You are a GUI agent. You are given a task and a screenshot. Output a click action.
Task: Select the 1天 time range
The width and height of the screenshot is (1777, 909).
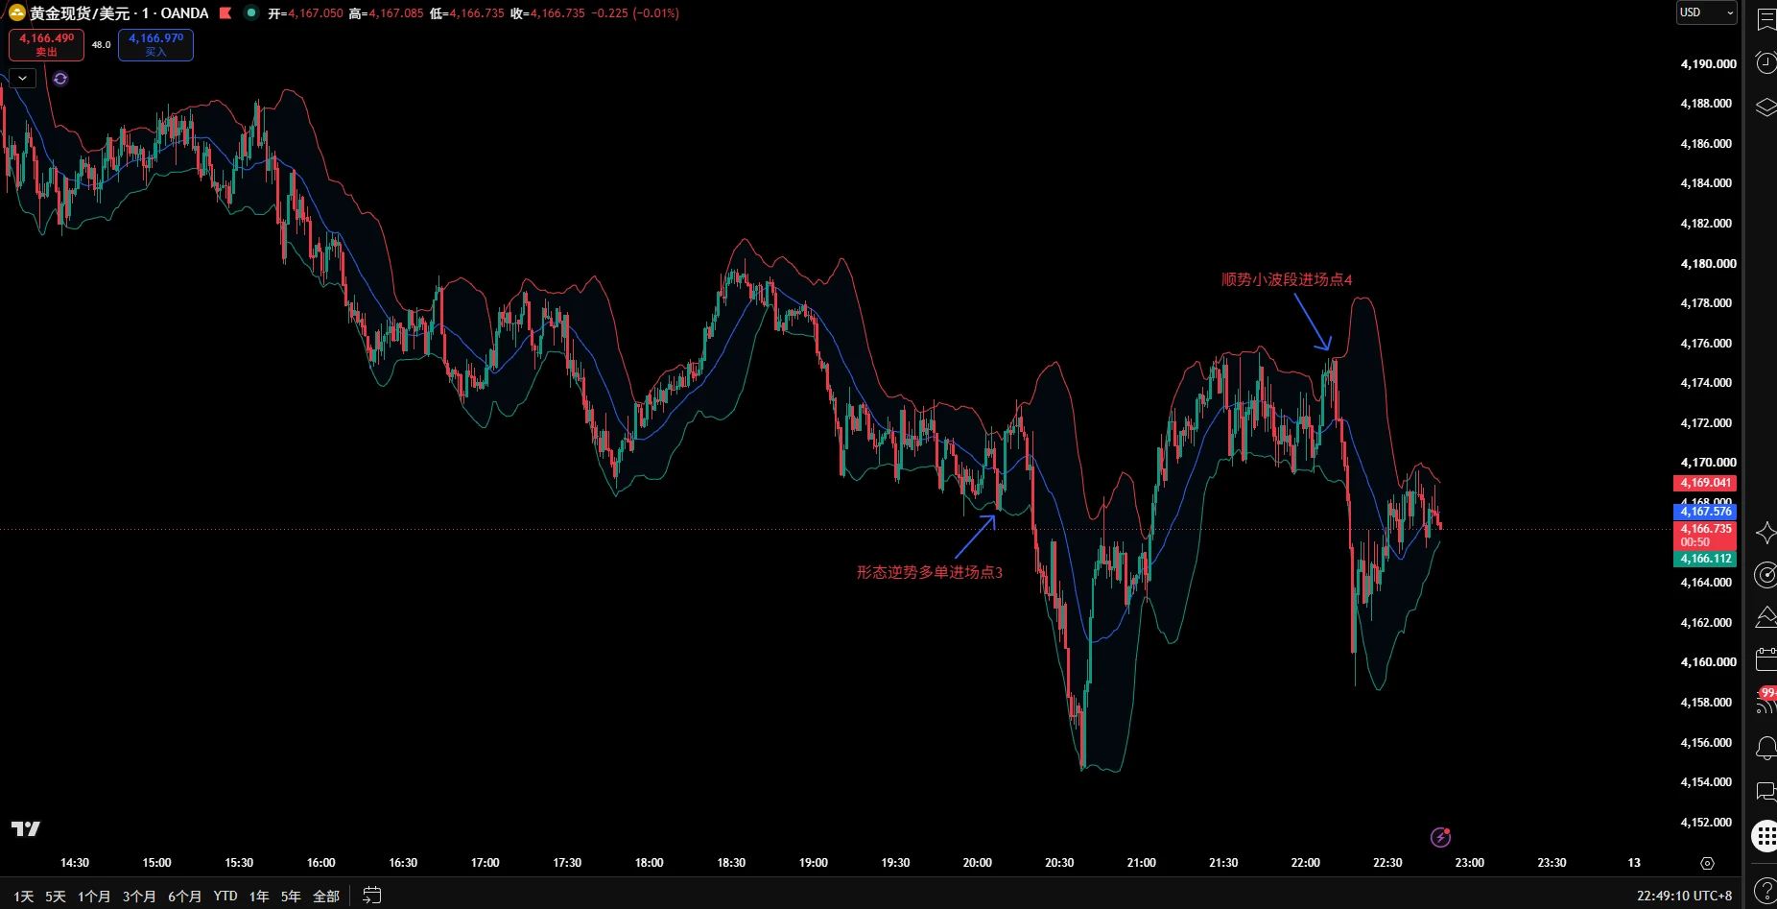point(24,896)
